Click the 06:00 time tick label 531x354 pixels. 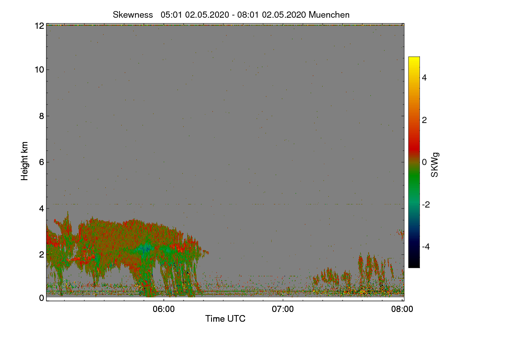pyautogui.click(x=164, y=309)
